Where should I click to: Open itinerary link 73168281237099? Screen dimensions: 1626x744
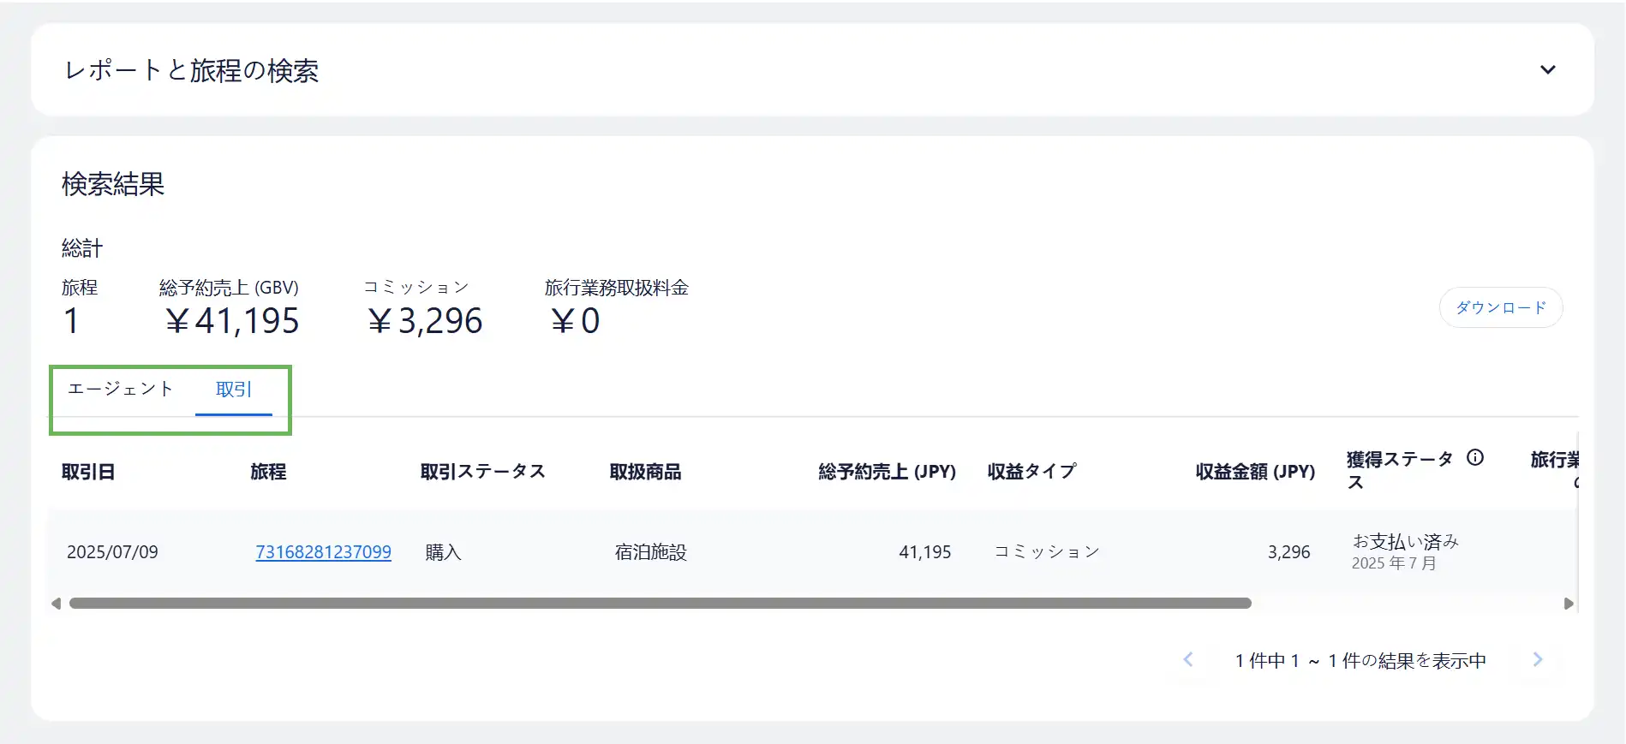323,552
